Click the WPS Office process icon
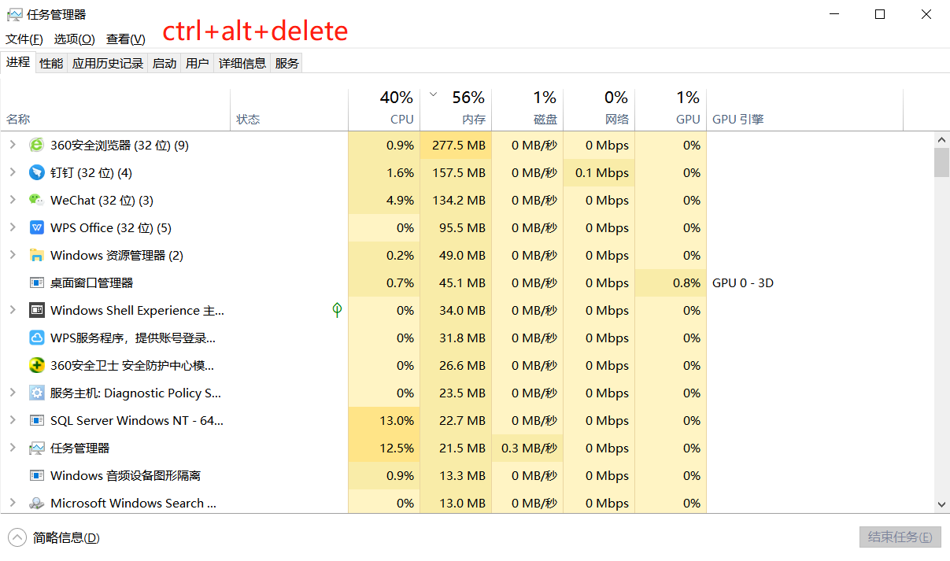The width and height of the screenshot is (950, 561). [x=37, y=227]
